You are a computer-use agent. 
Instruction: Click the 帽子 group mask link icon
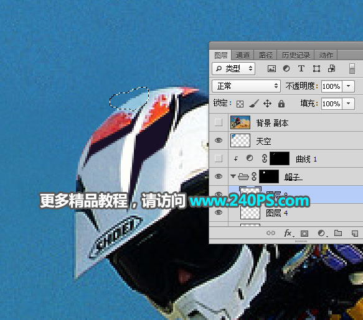[x=254, y=176]
